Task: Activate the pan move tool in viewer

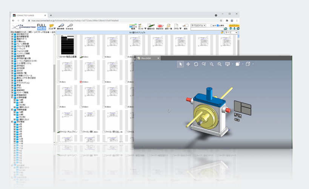Action: click(x=188, y=64)
